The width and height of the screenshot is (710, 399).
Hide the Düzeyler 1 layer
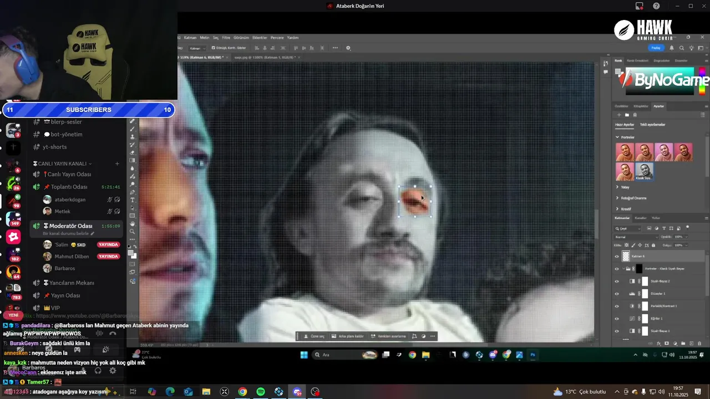(x=617, y=294)
